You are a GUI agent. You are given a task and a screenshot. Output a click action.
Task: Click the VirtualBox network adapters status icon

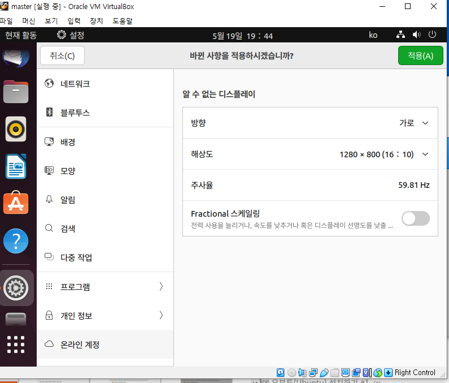click(313, 373)
